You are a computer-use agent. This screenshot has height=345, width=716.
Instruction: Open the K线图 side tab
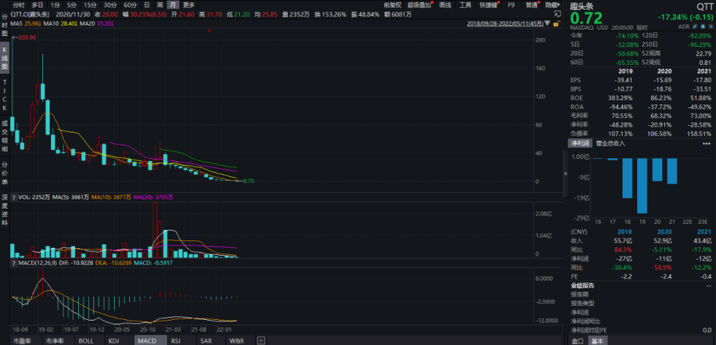click(x=5, y=58)
